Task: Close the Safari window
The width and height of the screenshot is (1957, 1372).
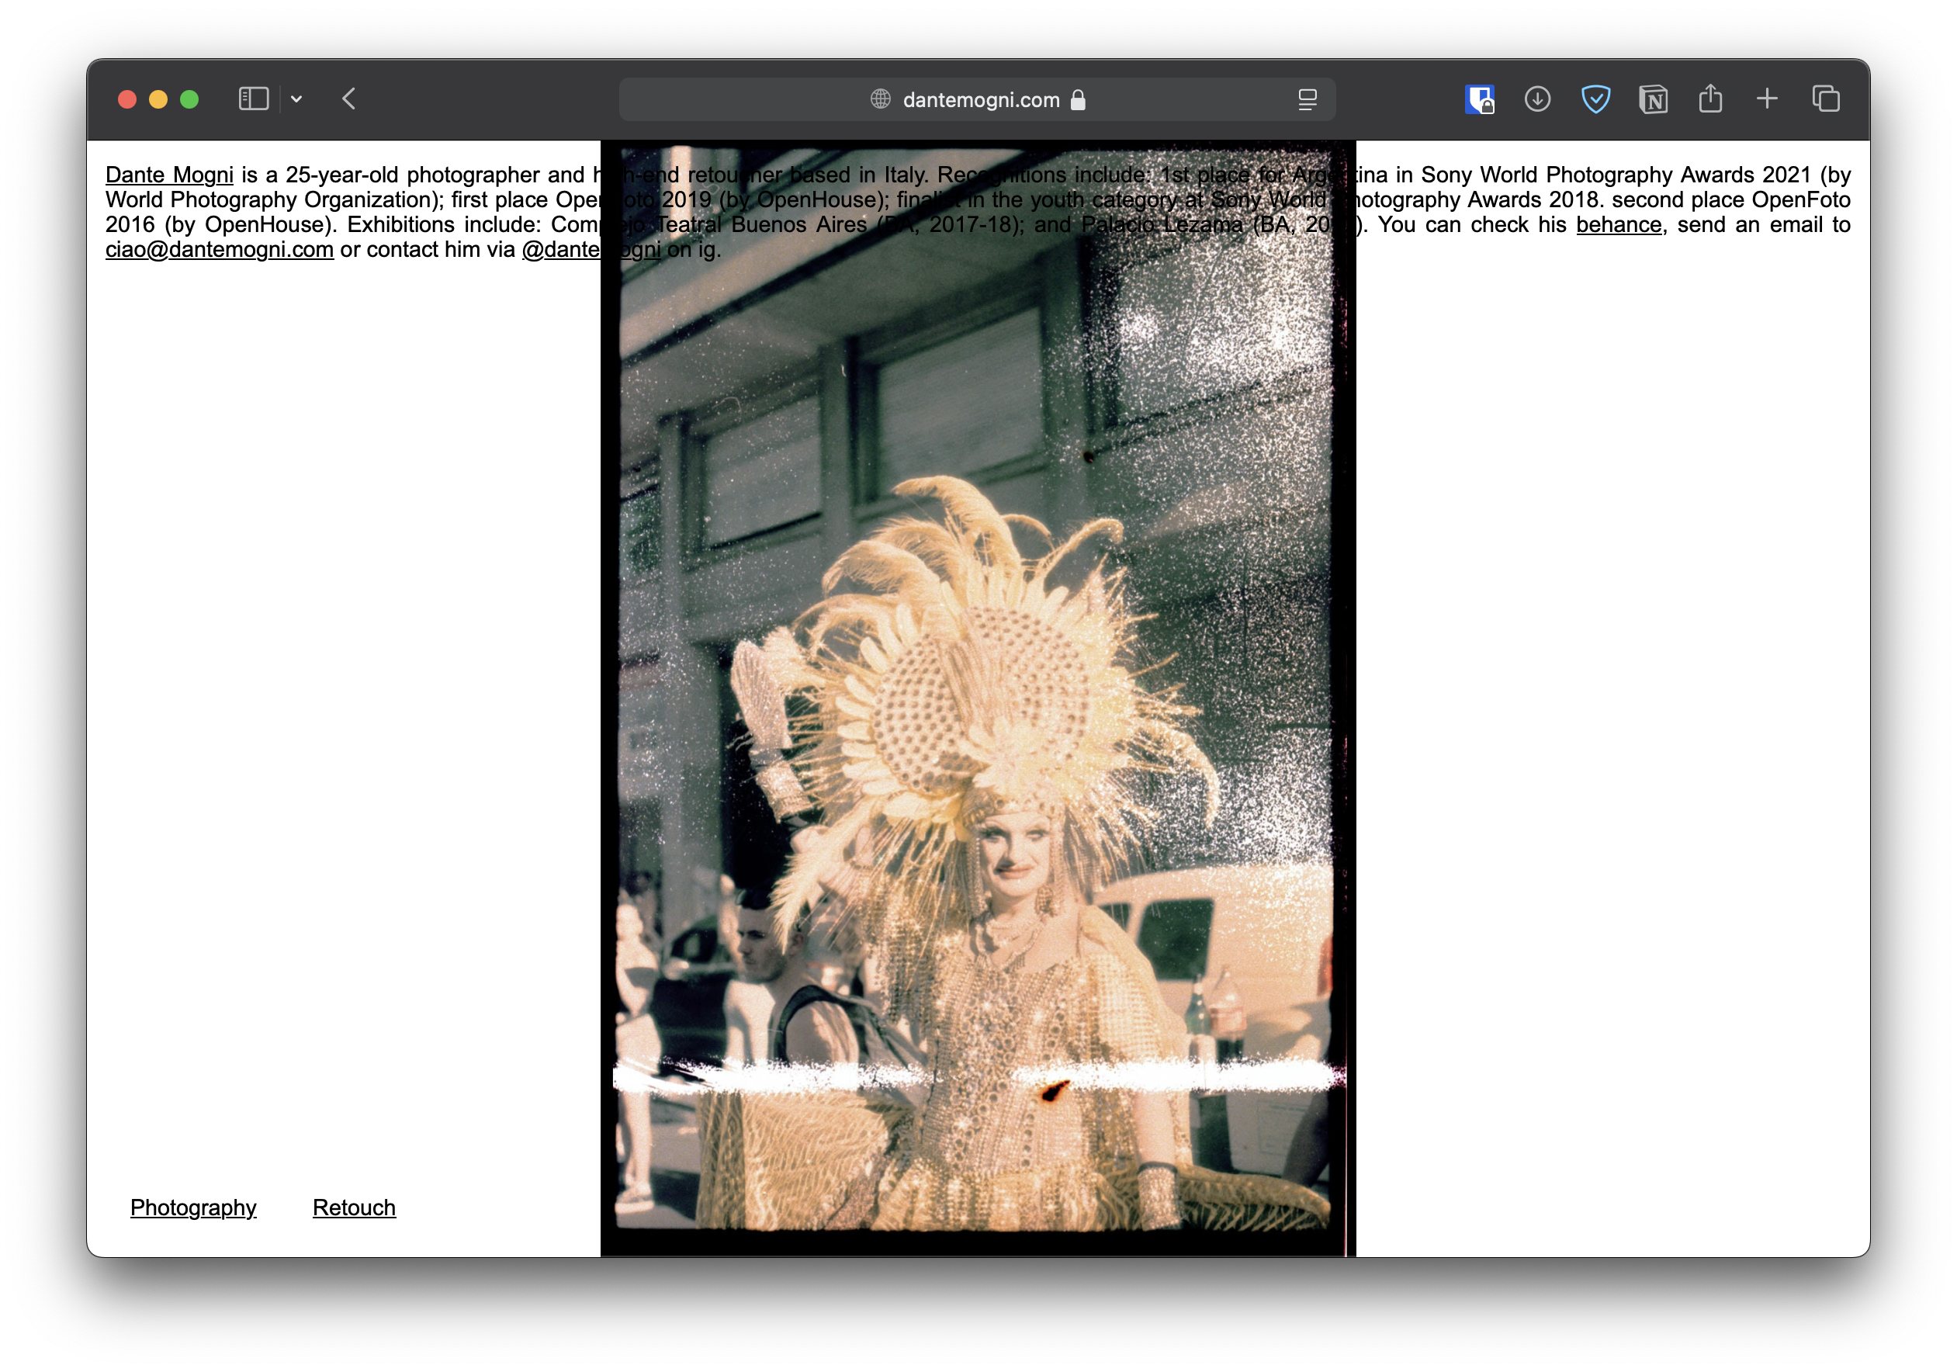Action: pyautogui.click(x=127, y=99)
